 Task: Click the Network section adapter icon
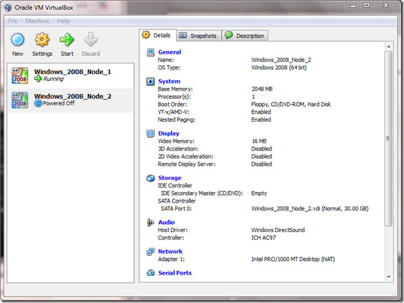151,252
